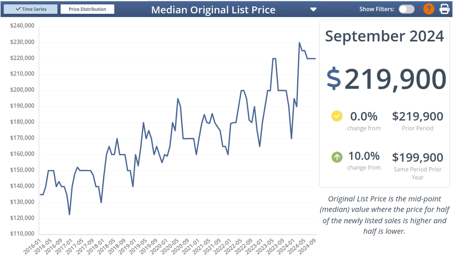Click the September 2024 heading
Viewport: 453px width, 261px height.
tap(384, 36)
